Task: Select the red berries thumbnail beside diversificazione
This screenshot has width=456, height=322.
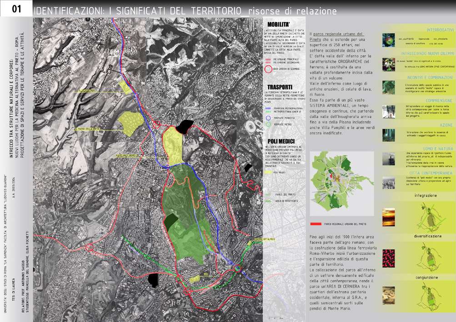Action: pyautogui.click(x=389, y=257)
